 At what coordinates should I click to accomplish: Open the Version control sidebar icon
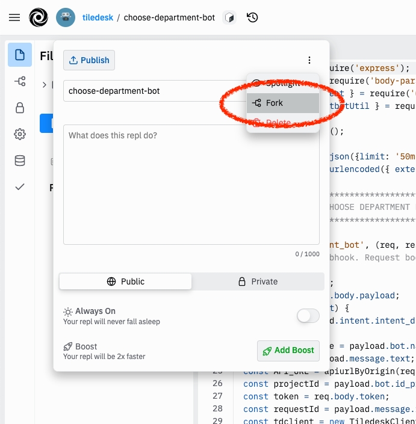20,81
